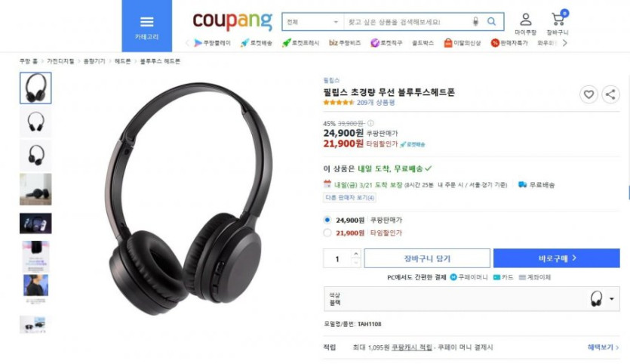Add product to wishlist with heart icon
Screen dimensions: 630x364
click(589, 94)
